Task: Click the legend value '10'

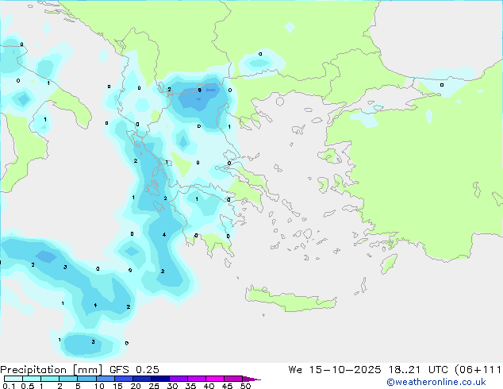Action: pyautogui.click(x=99, y=386)
